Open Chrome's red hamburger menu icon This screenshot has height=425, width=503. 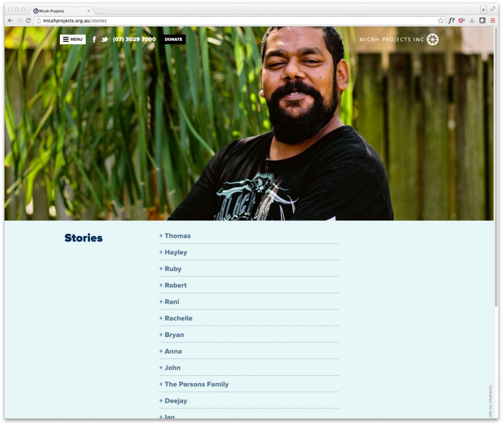(492, 21)
